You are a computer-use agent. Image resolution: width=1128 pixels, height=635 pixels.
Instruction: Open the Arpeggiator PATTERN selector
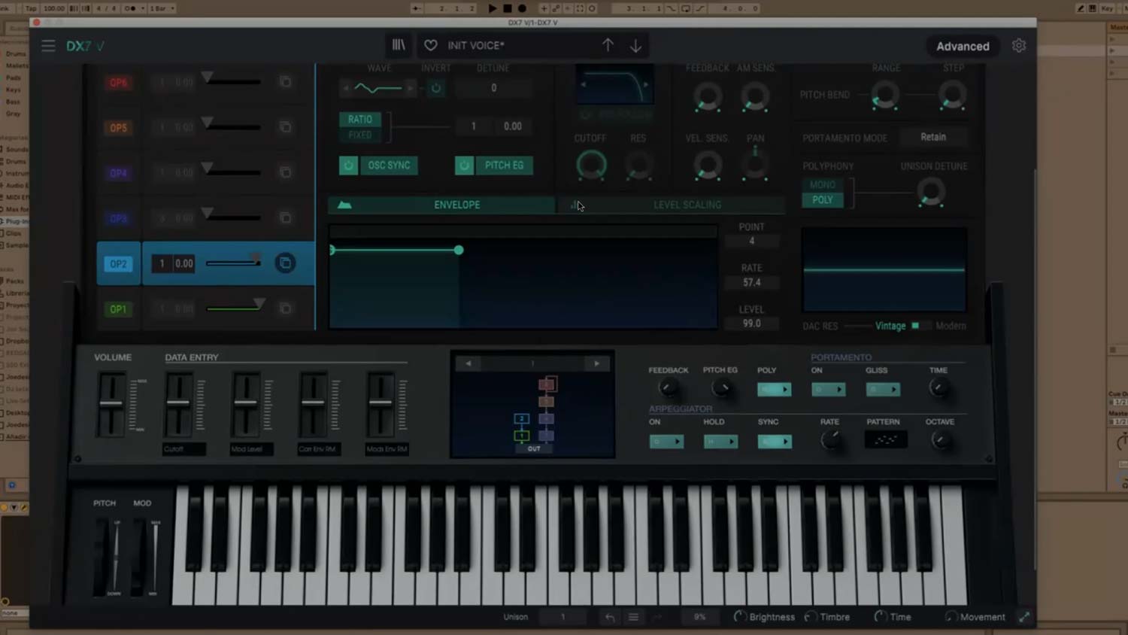coord(886,440)
